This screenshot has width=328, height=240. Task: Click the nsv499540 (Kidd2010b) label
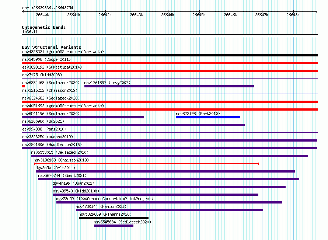tap(76, 191)
